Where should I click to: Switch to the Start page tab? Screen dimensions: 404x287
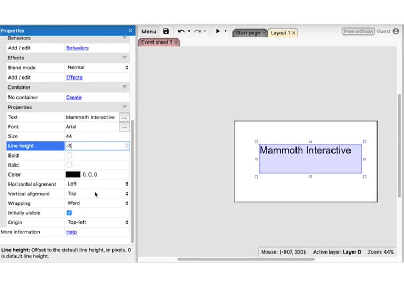tap(248, 33)
